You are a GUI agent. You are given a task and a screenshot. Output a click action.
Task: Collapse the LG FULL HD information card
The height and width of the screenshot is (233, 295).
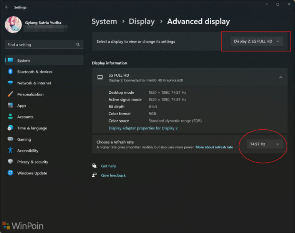coord(281,78)
